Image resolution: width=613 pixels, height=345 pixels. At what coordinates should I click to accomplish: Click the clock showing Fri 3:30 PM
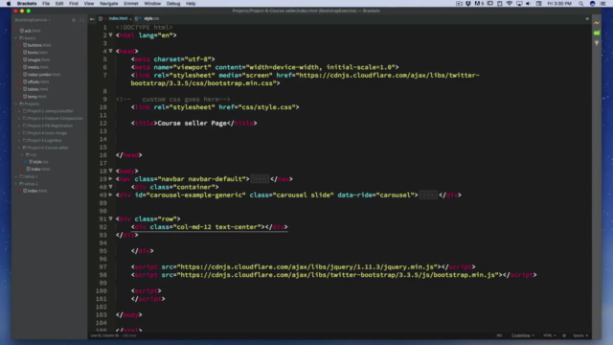[x=559, y=4]
